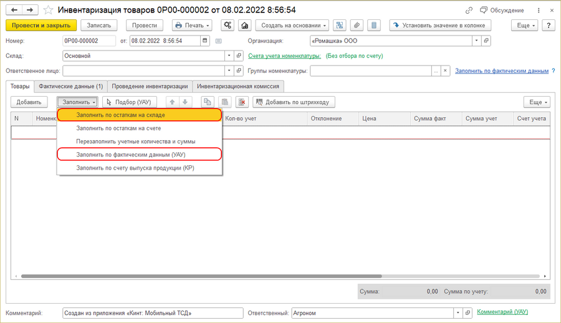561x323 pixels.
Task: Open calendar picker for document date
Action: [205, 41]
